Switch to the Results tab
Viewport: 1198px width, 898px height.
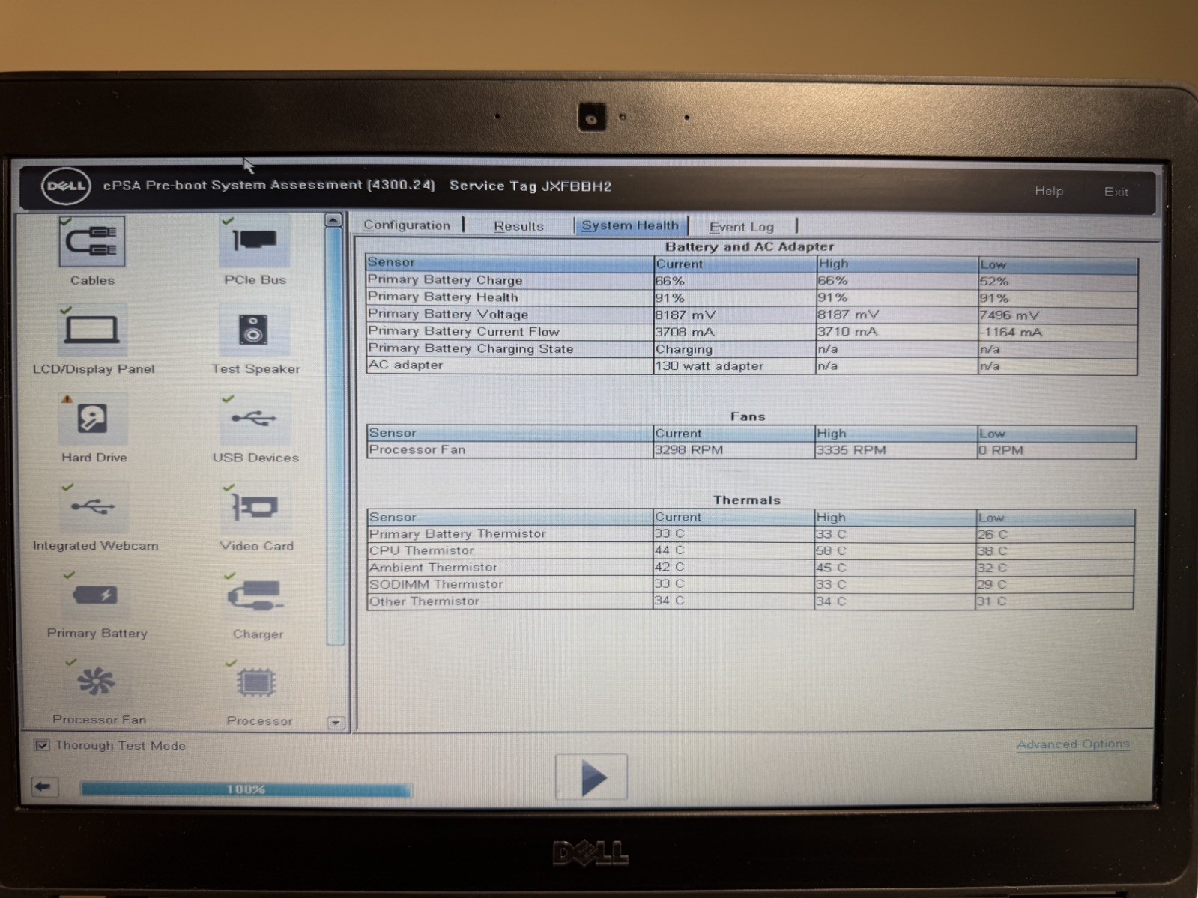point(518,226)
